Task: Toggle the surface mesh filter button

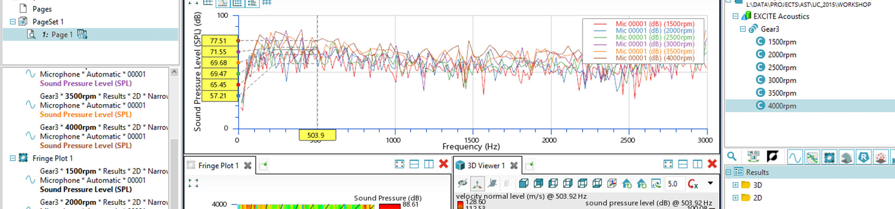Action: (846, 157)
